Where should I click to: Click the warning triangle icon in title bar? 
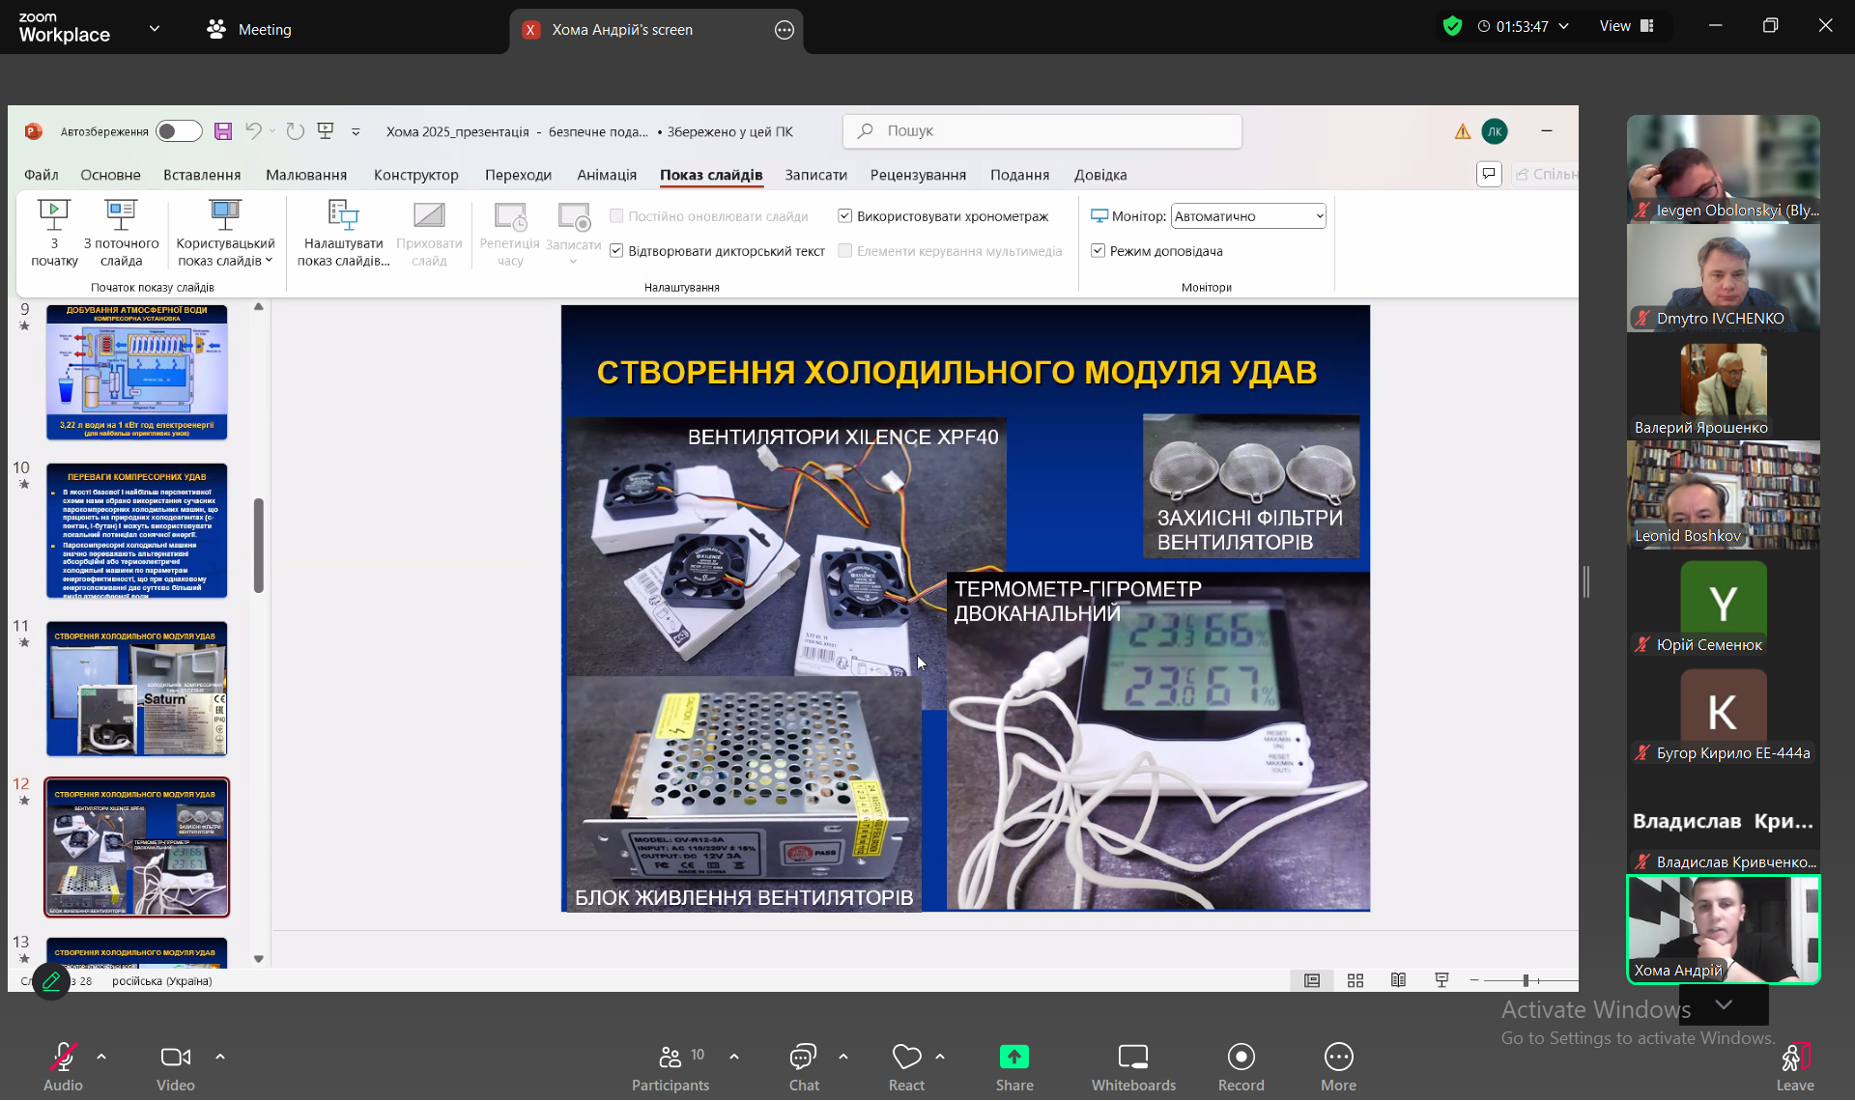click(x=1463, y=131)
